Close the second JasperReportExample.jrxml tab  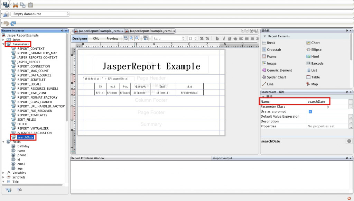pos(174,31)
